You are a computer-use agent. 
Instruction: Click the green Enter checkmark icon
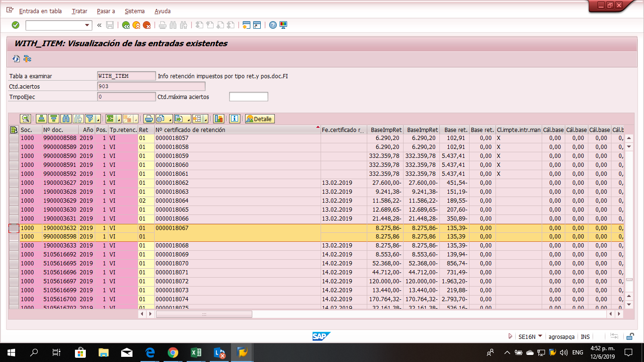pos(16,25)
